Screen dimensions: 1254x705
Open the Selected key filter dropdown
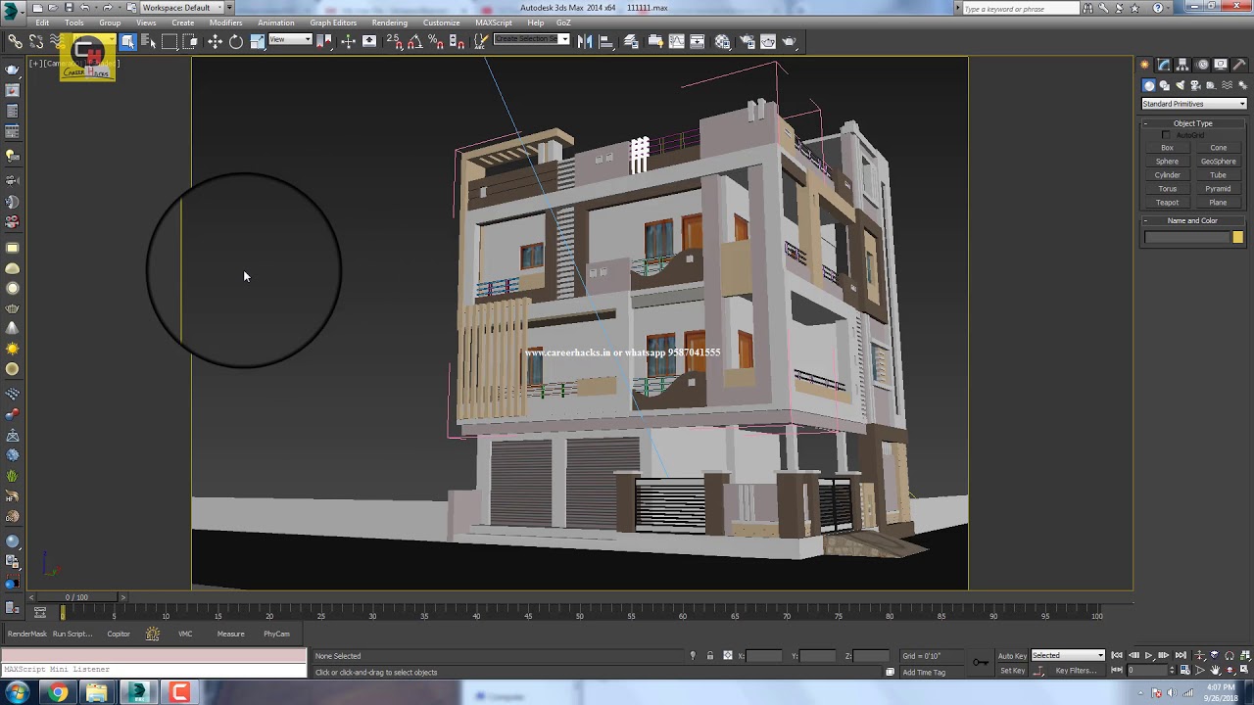point(1068,655)
